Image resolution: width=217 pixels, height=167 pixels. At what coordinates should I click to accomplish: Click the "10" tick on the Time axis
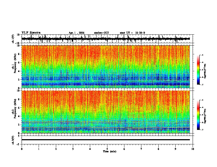[x=193, y=149]
